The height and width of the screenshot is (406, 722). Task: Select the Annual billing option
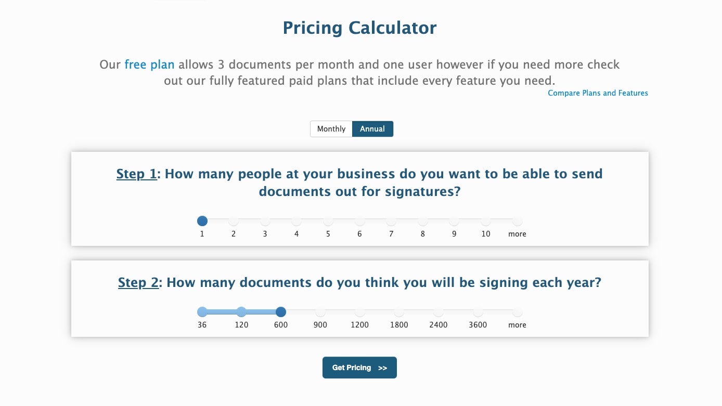(372, 129)
